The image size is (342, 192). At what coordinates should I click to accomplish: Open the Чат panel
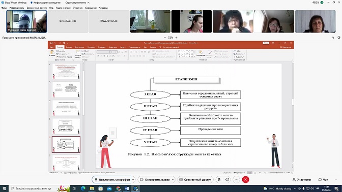[323, 180]
